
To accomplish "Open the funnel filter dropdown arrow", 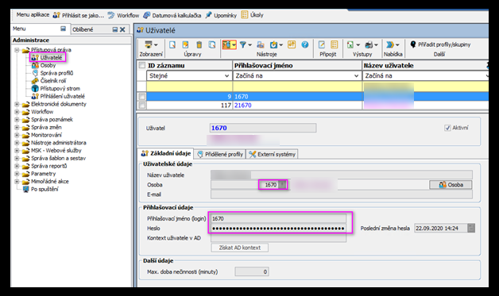I will pos(249,45).
